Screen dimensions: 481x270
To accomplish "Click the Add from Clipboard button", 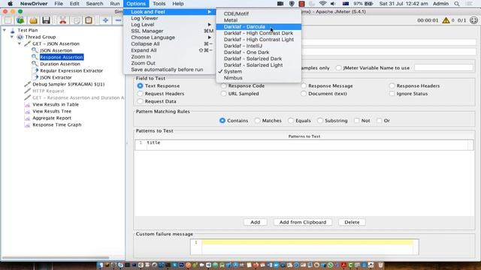I will click(x=303, y=222).
